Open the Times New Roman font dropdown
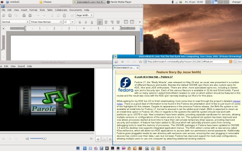242x151 pixels. click(46, 22)
